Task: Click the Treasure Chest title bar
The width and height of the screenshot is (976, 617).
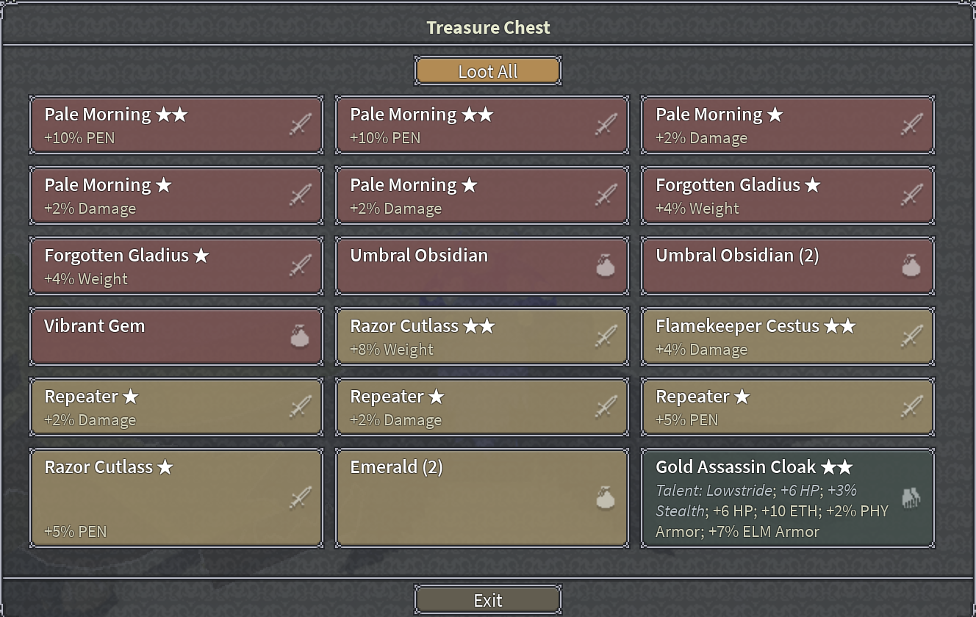Action: click(488, 28)
